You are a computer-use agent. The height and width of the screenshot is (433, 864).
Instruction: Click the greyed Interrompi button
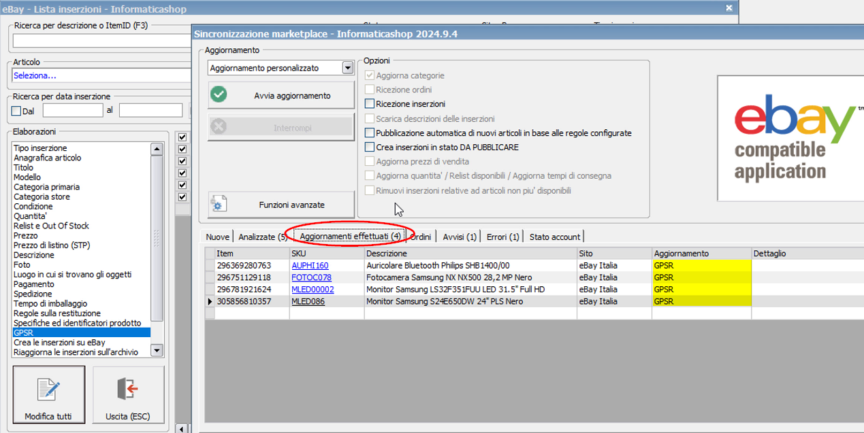click(281, 127)
